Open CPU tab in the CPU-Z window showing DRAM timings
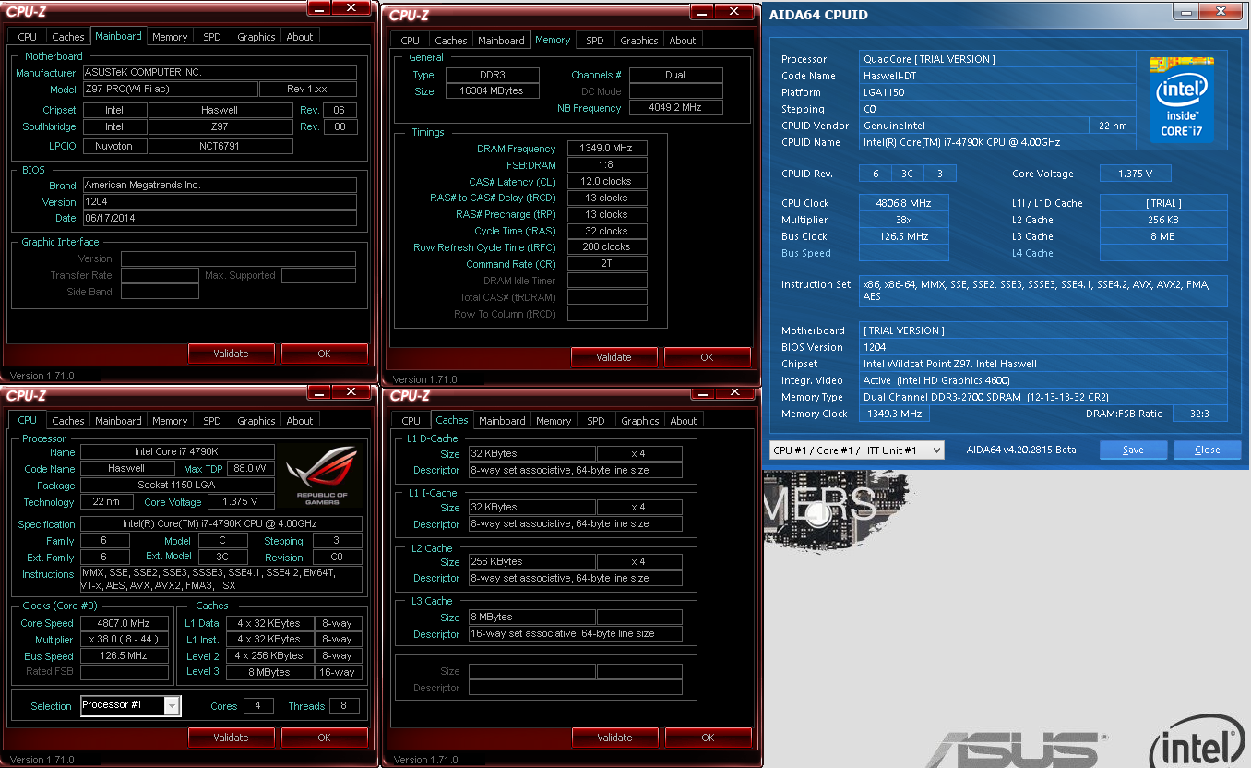The image size is (1251, 768). (411, 41)
